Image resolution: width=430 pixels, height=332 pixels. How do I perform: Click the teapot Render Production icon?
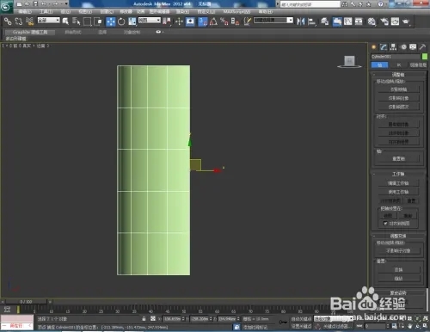click(406, 22)
